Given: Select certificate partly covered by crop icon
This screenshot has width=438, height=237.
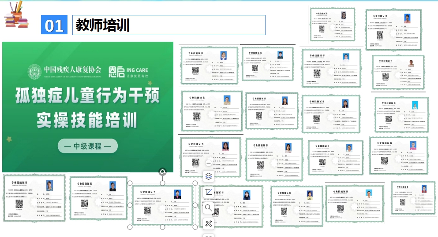Looking at the screenshot, I should [231, 206].
